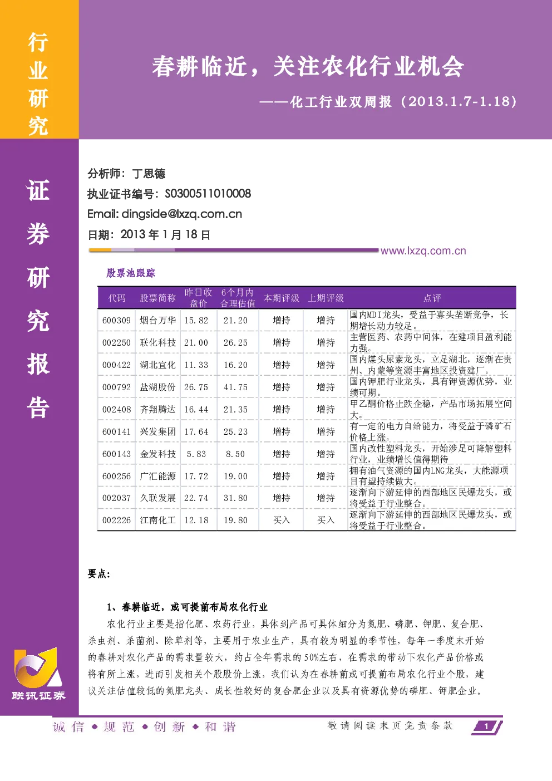This screenshot has width=552, height=781.
Task: Select valuation 26.25
Action: (x=236, y=343)
